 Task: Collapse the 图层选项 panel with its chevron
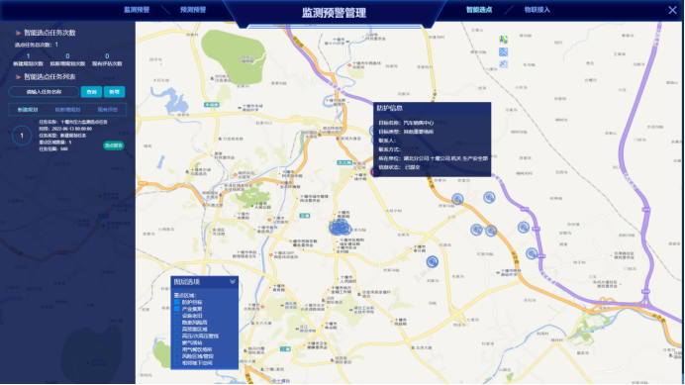pos(233,282)
